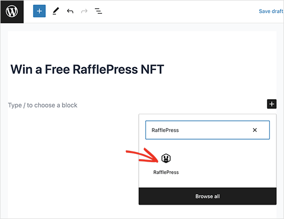Click the RafflePress block label text
Viewport: 284px width, 219px height.
pos(166,172)
